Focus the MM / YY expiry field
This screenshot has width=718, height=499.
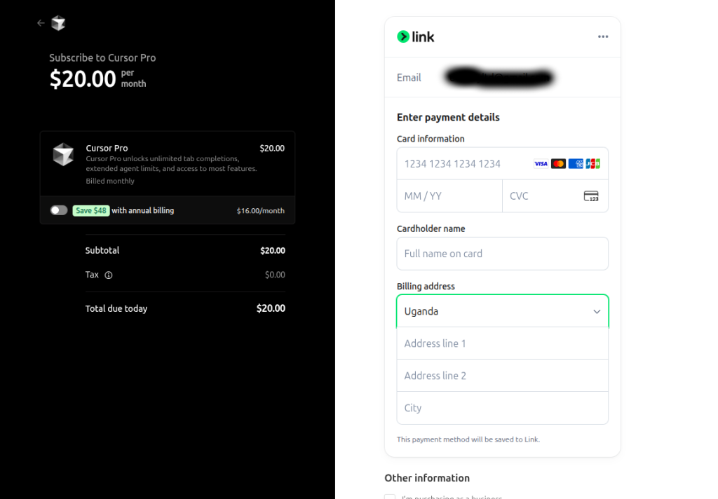[x=449, y=196]
